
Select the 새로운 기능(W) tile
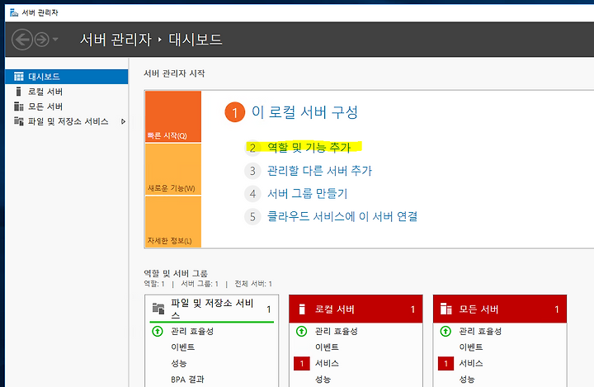(x=173, y=169)
